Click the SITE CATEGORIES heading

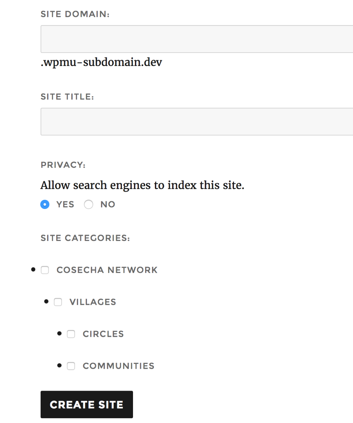point(85,238)
